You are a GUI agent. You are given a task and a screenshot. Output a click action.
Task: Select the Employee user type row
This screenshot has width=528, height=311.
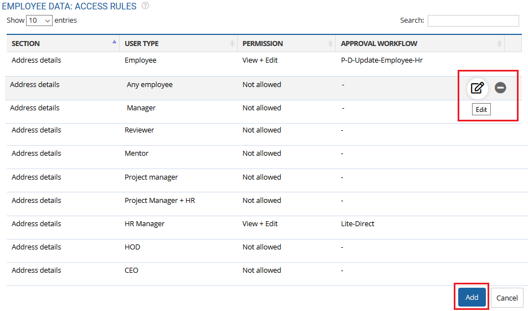point(140,60)
